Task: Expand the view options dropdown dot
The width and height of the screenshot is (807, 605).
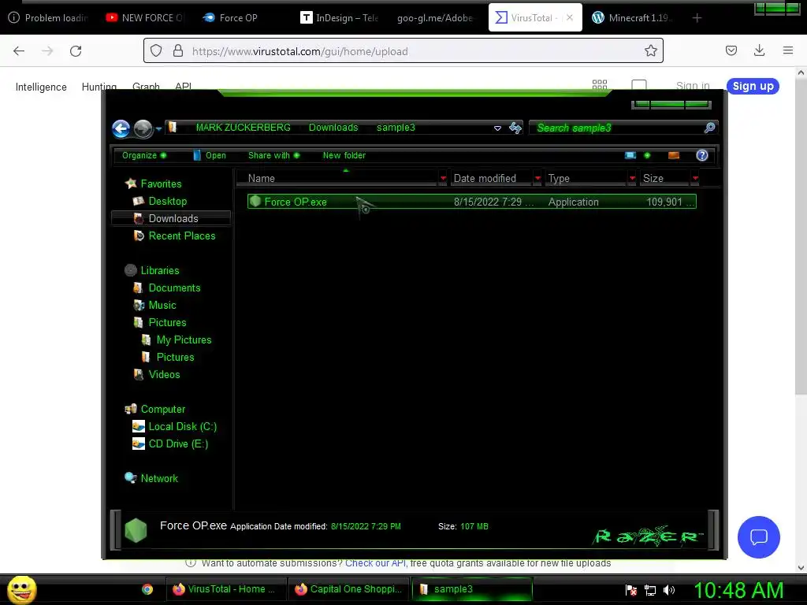Action: coord(647,155)
